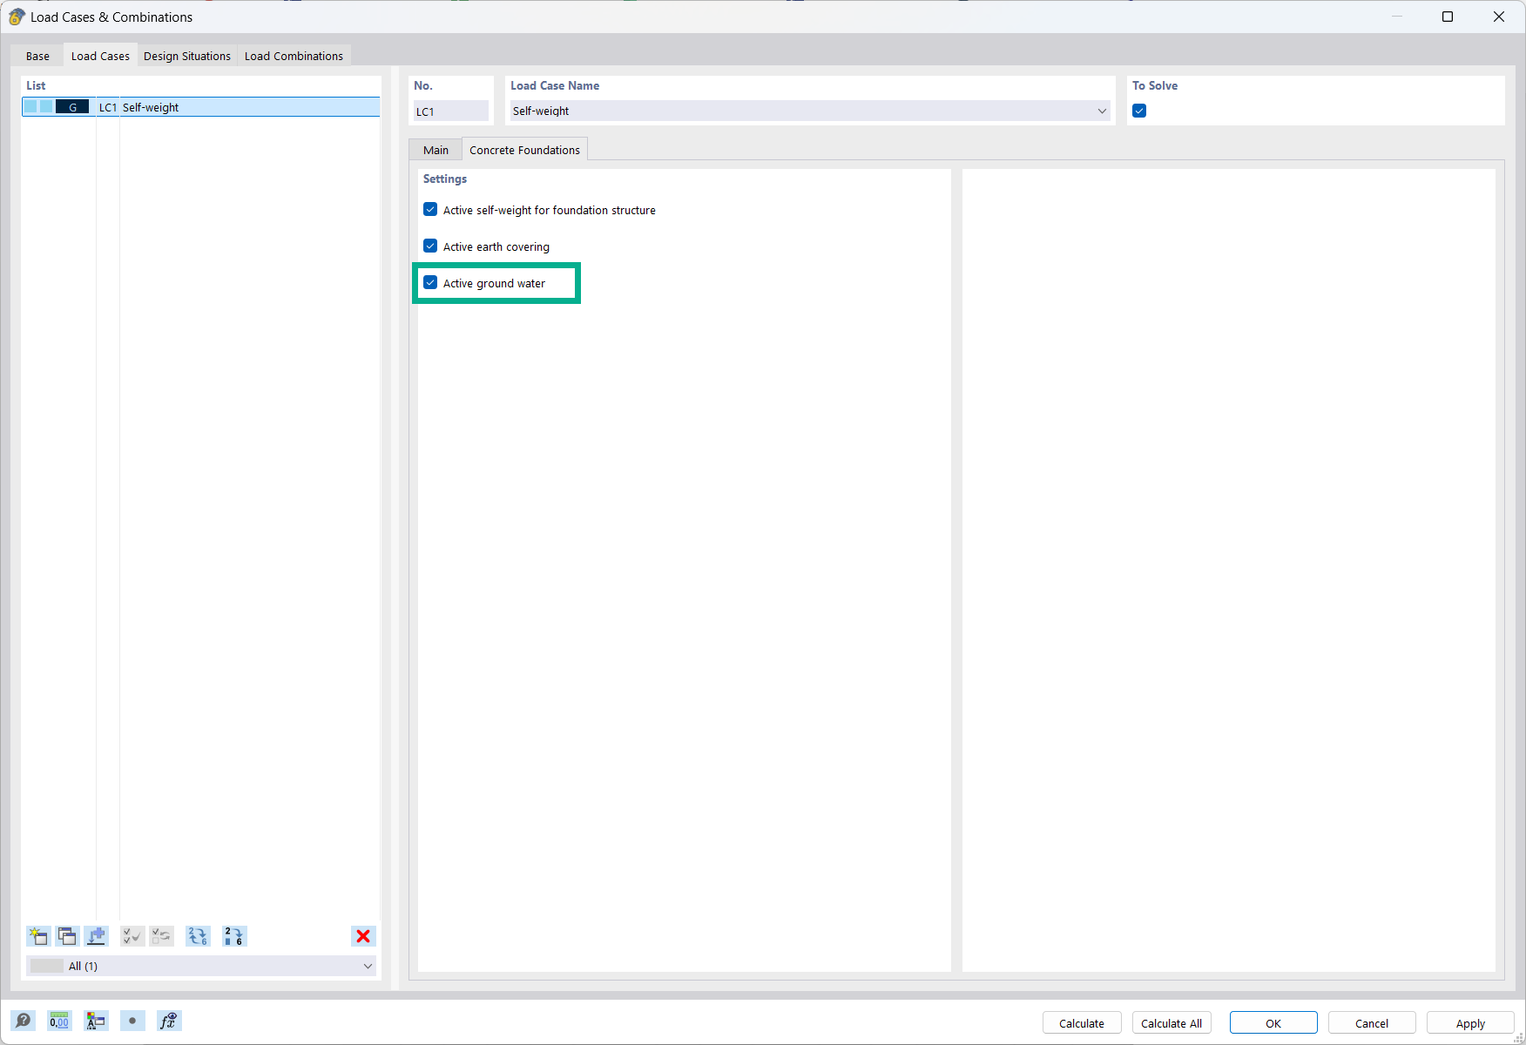Open the Design Situations tab
The image size is (1526, 1045).
(187, 56)
